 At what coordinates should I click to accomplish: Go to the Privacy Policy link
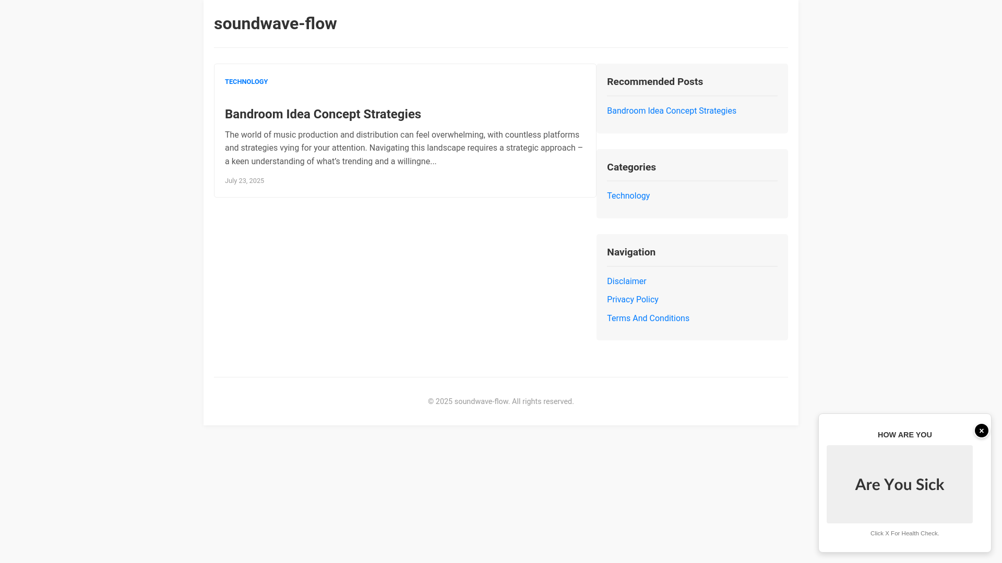point(633,300)
